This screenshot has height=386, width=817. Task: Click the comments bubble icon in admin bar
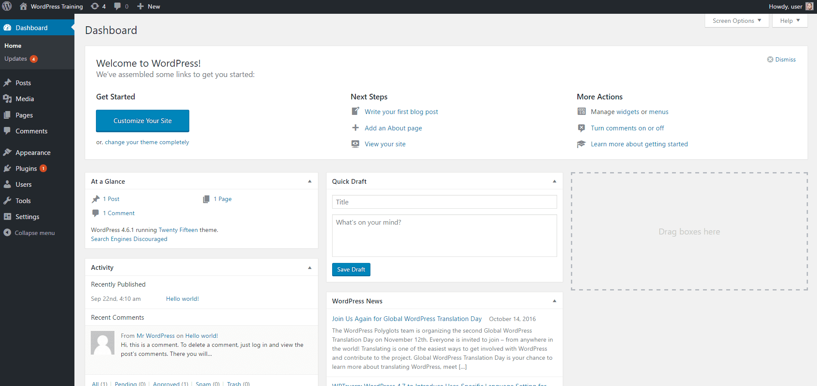pyautogui.click(x=117, y=6)
